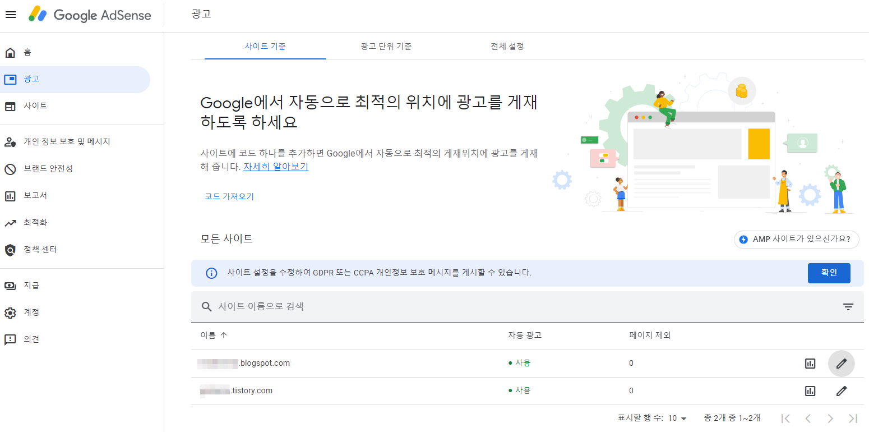Click page-exclusion count 0 in blogspot row
Image resolution: width=869 pixels, height=432 pixels.
[631, 364]
